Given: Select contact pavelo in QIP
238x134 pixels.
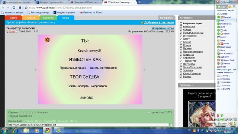Looking at the screenshot, I should click(226, 44).
